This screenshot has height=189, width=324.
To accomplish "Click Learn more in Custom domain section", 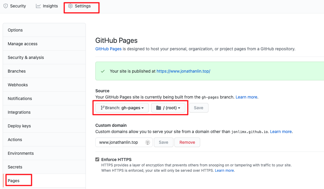I will (x=281, y=132).
